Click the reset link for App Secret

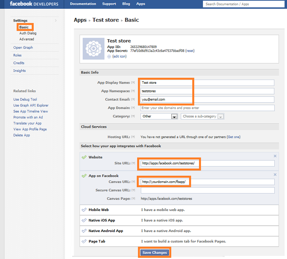click(x=190, y=51)
